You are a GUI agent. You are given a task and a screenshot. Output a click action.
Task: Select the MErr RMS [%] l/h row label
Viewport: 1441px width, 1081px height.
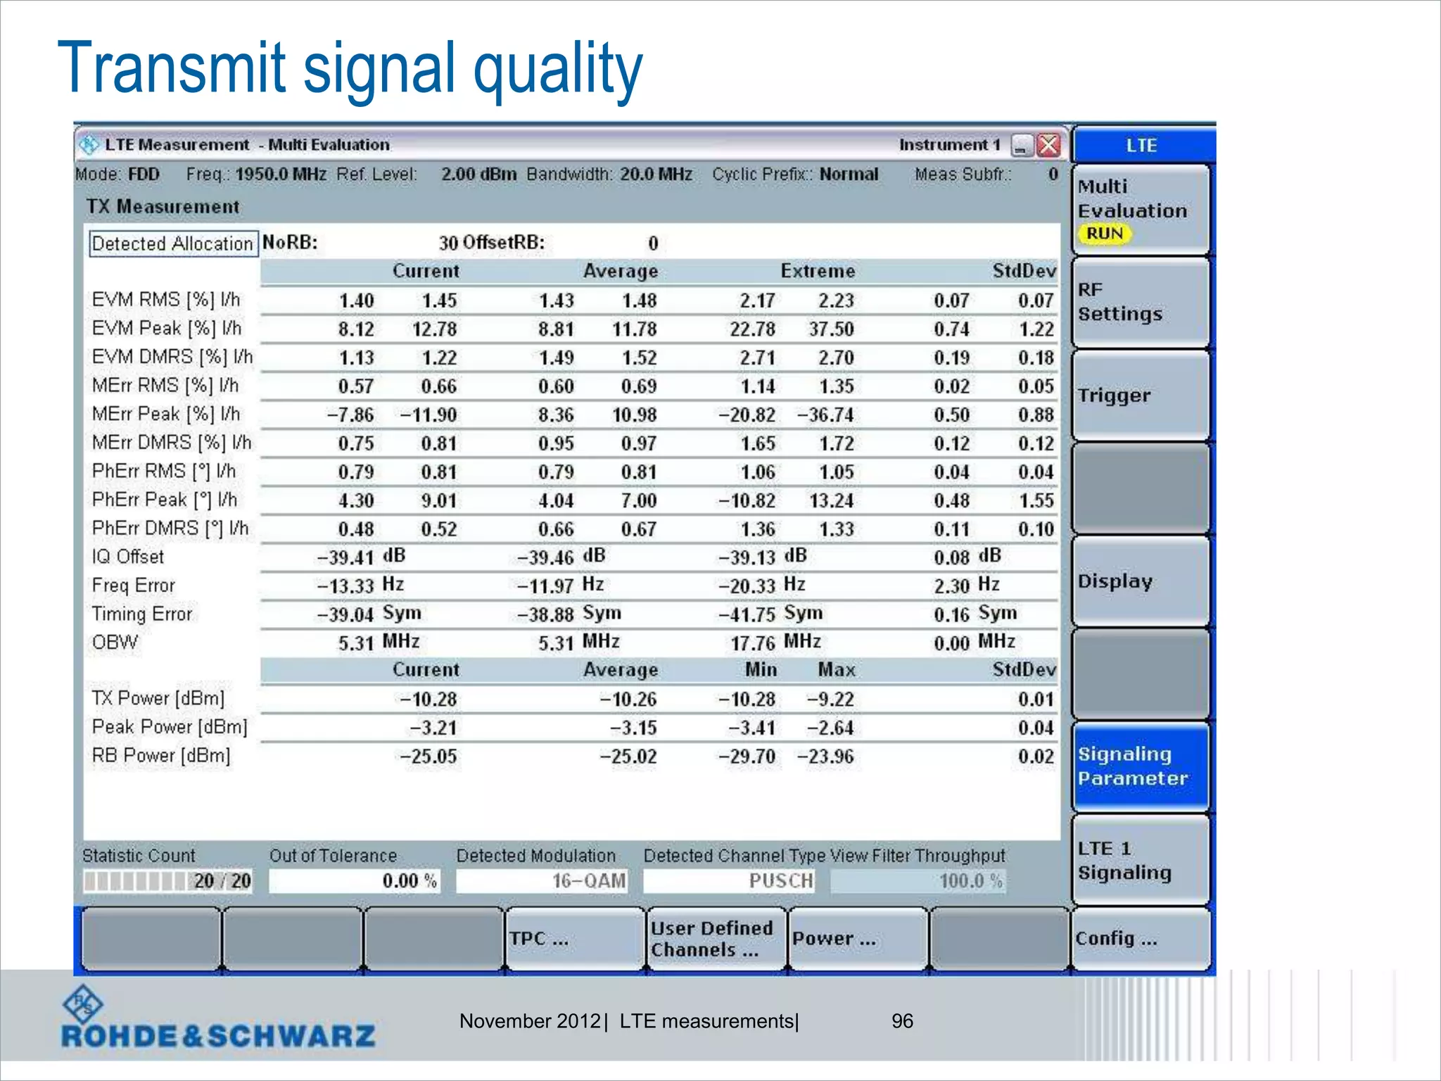(x=165, y=386)
